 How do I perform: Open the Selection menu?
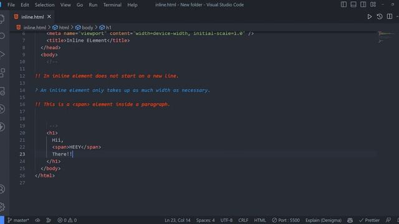(x=44, y=5)
